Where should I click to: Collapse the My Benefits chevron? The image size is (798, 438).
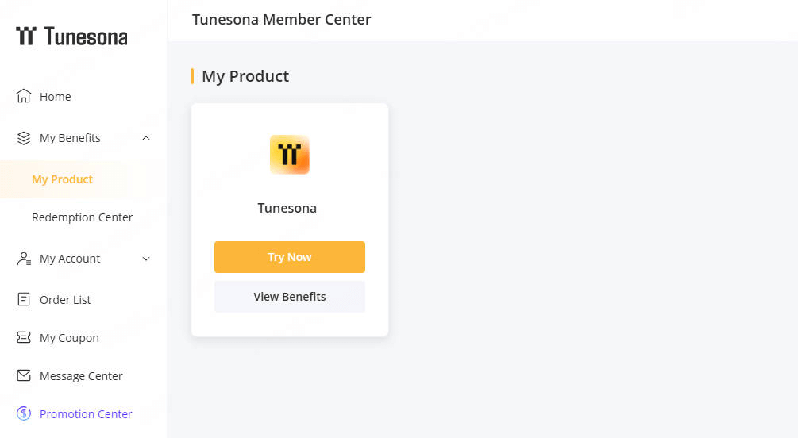[146, 138]
